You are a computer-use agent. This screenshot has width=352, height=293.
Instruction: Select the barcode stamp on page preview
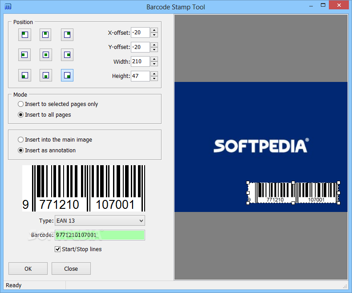293,193
